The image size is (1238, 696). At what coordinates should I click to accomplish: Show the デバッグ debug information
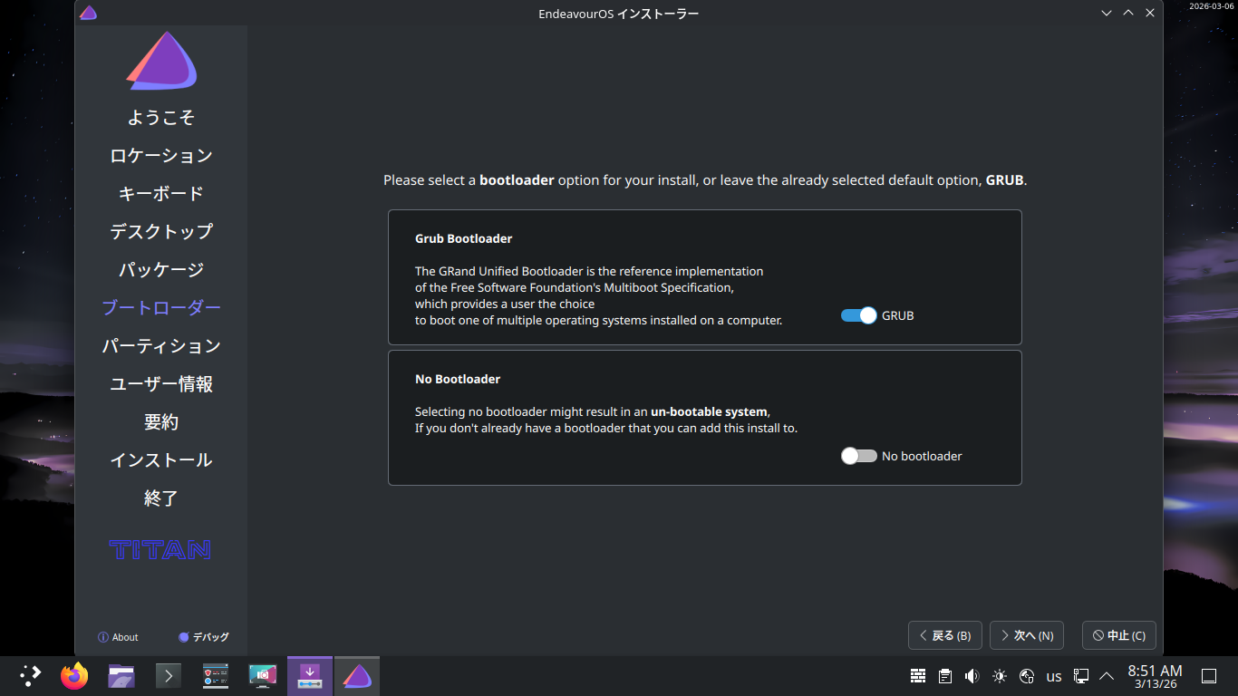(204, 637)
